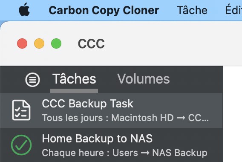Click the white content pane beside the sidebar

(233, 114)
